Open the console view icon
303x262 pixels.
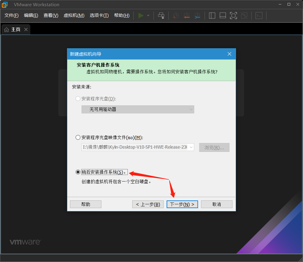click(259, 16)
